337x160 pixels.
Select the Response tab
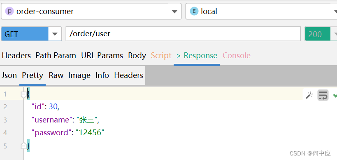coord(197,56)
